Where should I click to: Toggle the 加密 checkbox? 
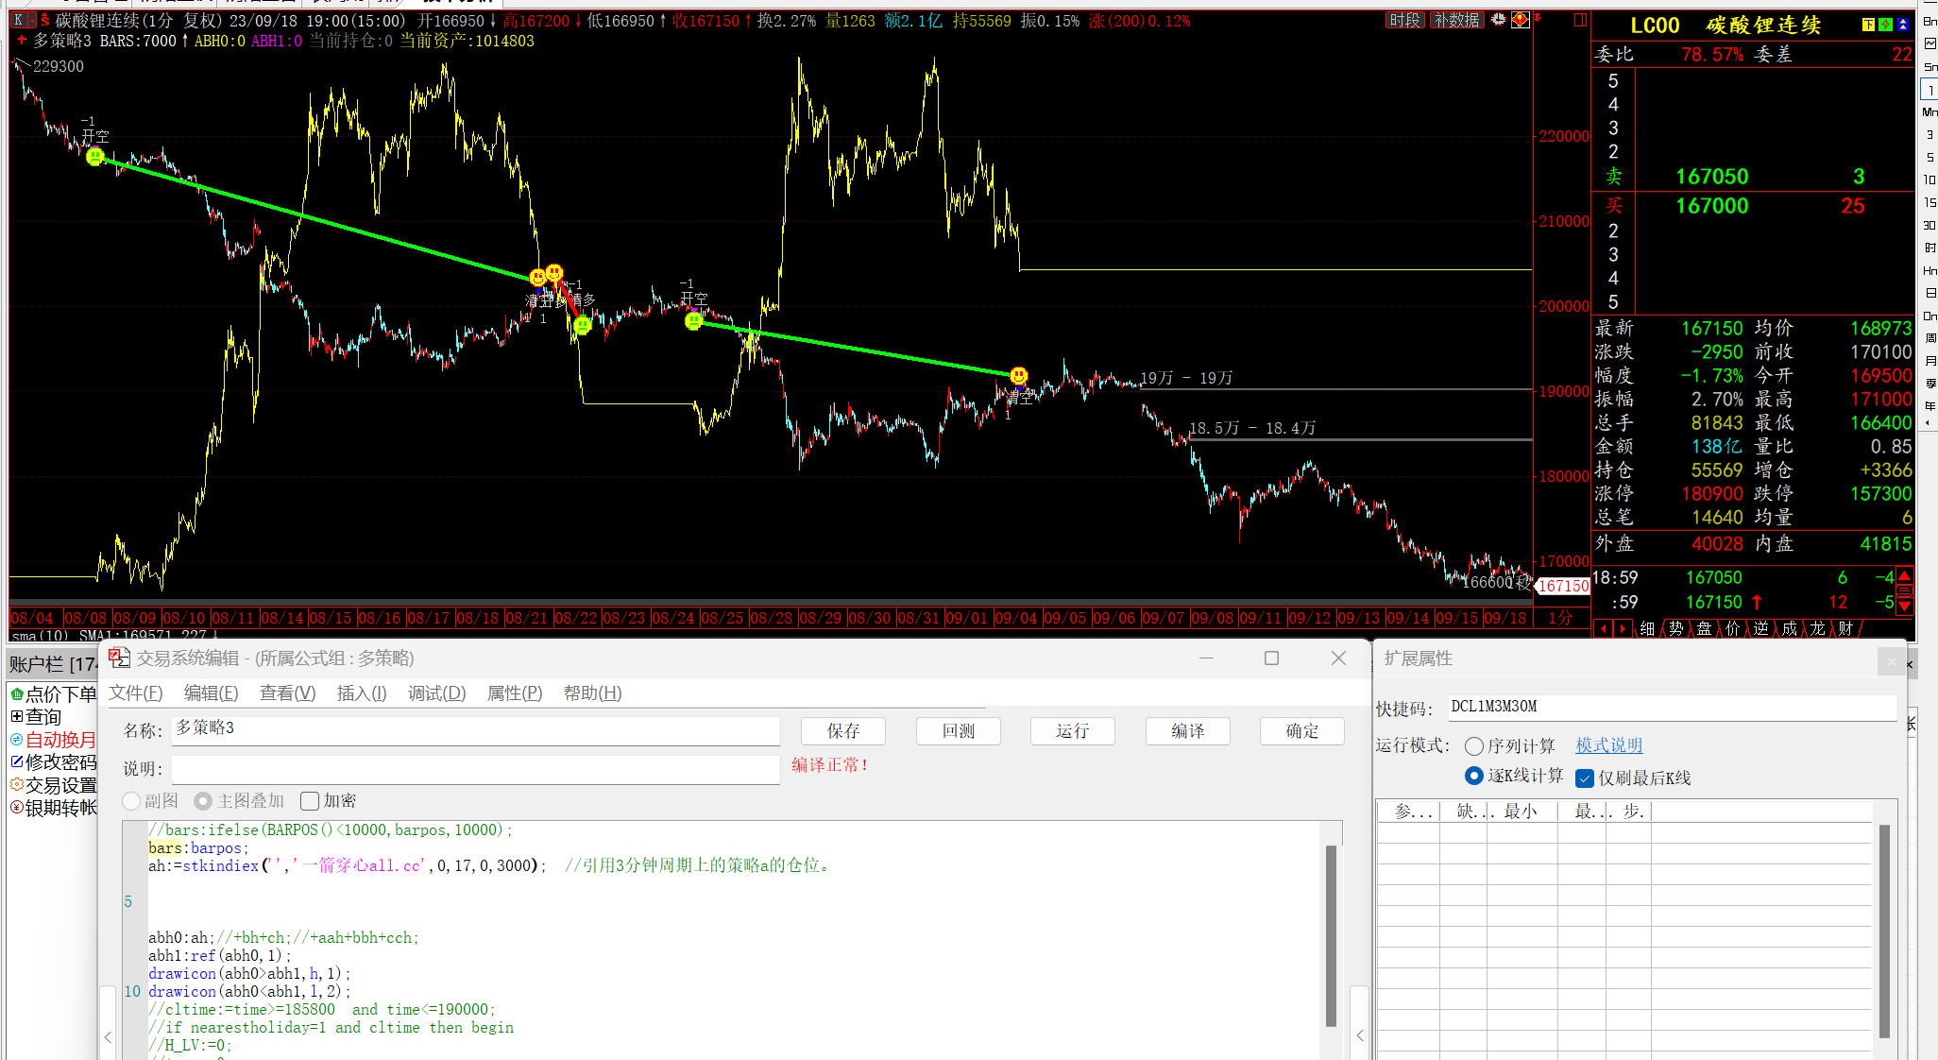pyautogui.click(x=310, y=801)
